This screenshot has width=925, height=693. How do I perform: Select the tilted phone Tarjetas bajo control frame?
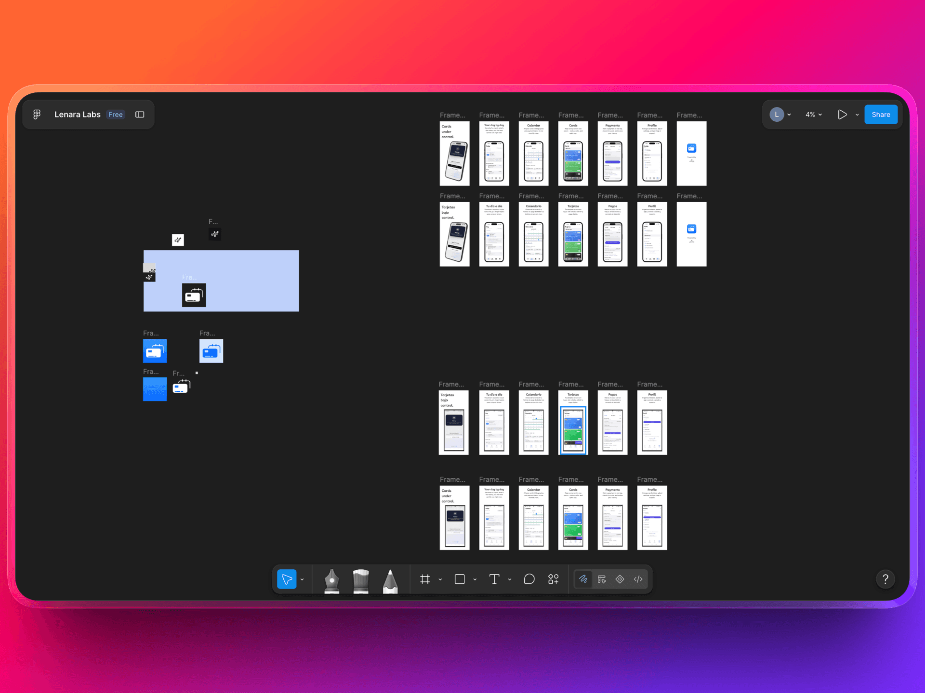point(454,234)
